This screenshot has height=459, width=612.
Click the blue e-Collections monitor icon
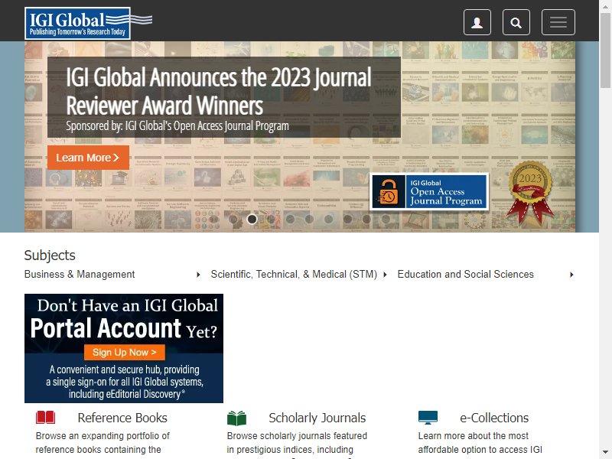[x=428, y=418]
